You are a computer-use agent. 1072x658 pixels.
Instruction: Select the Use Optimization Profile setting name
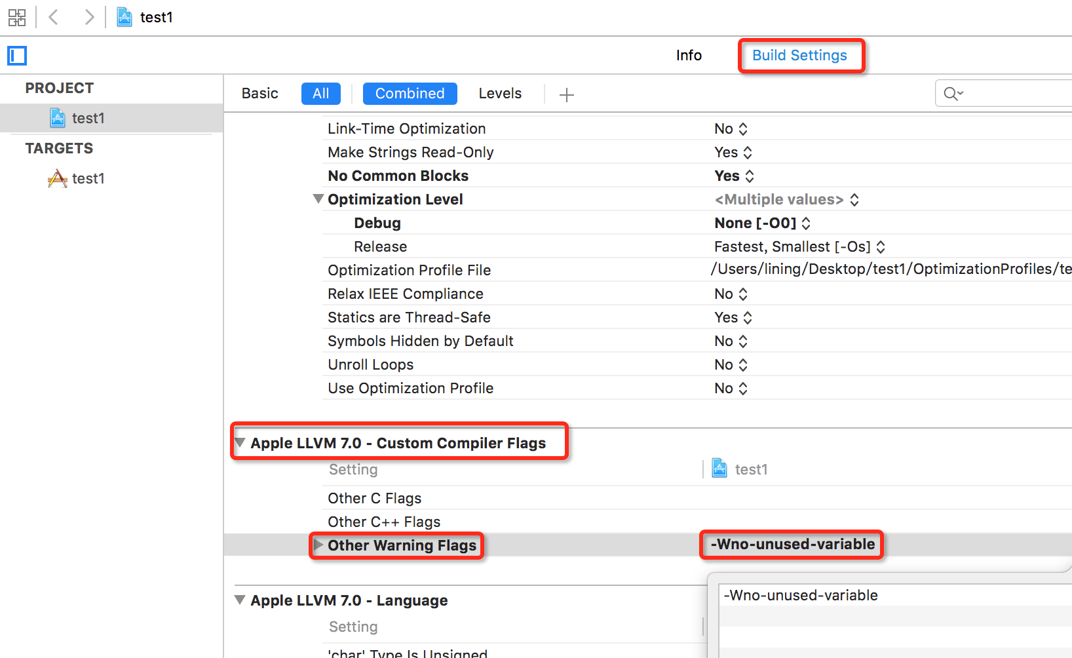410,388
